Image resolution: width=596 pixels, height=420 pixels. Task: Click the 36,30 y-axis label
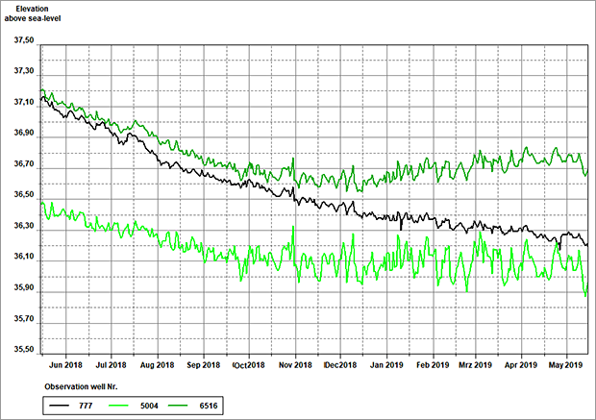tap(24, 226)
